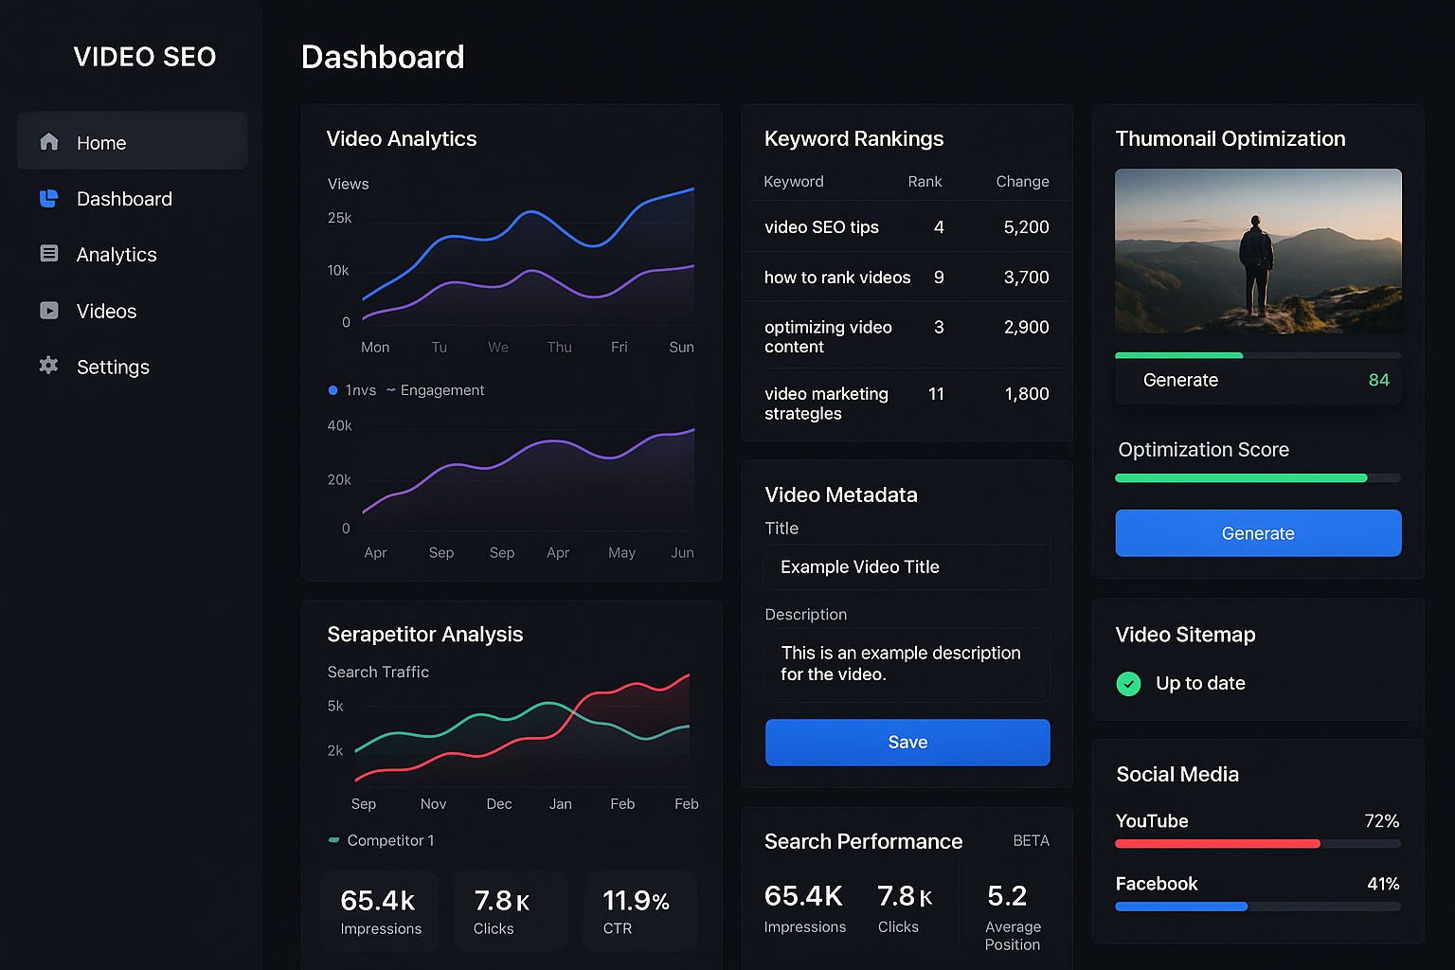1455x970 pixels.
Task: Click the blue Generate button
Action: tap(1257, 533)
